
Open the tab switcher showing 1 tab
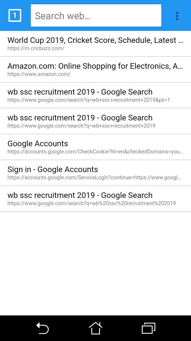coord(15,15)
